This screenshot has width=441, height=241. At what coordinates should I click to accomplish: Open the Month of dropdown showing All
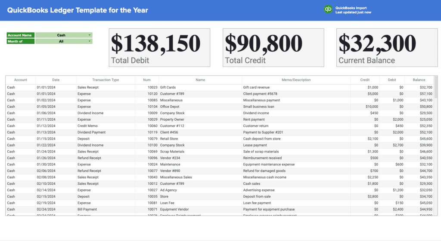64,41
